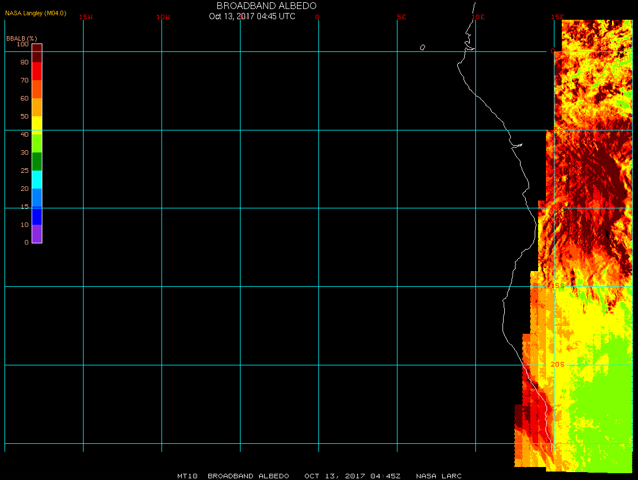Click the 5E longitude label
638x480 pixels.
pos(401,17)
